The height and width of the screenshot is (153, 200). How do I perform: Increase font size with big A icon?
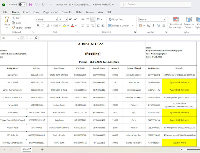[70, 19]
